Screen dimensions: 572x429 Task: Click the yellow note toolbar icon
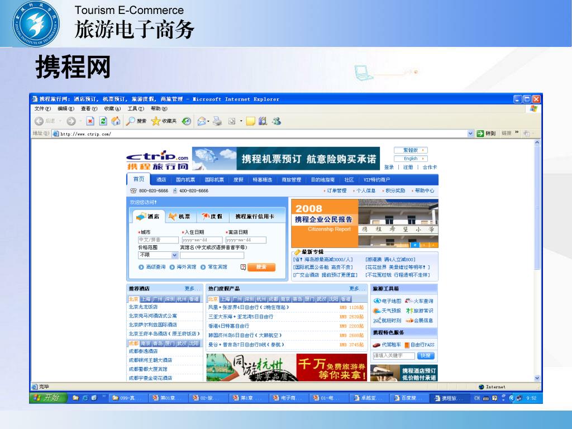coord(250,121)
